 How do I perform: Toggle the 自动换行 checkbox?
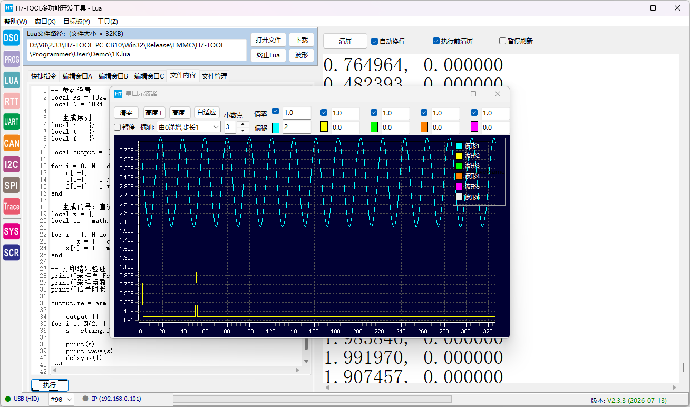point(388,41)
